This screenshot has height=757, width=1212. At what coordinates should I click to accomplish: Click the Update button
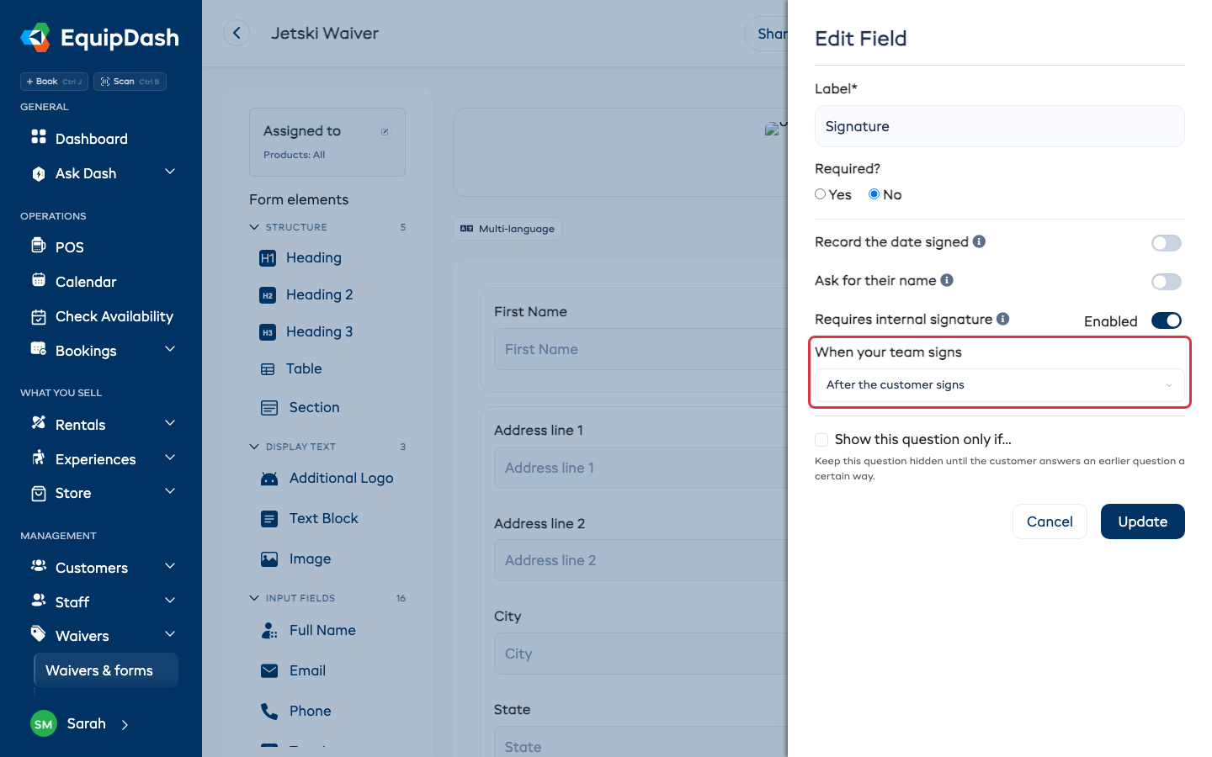[1143, 521]
